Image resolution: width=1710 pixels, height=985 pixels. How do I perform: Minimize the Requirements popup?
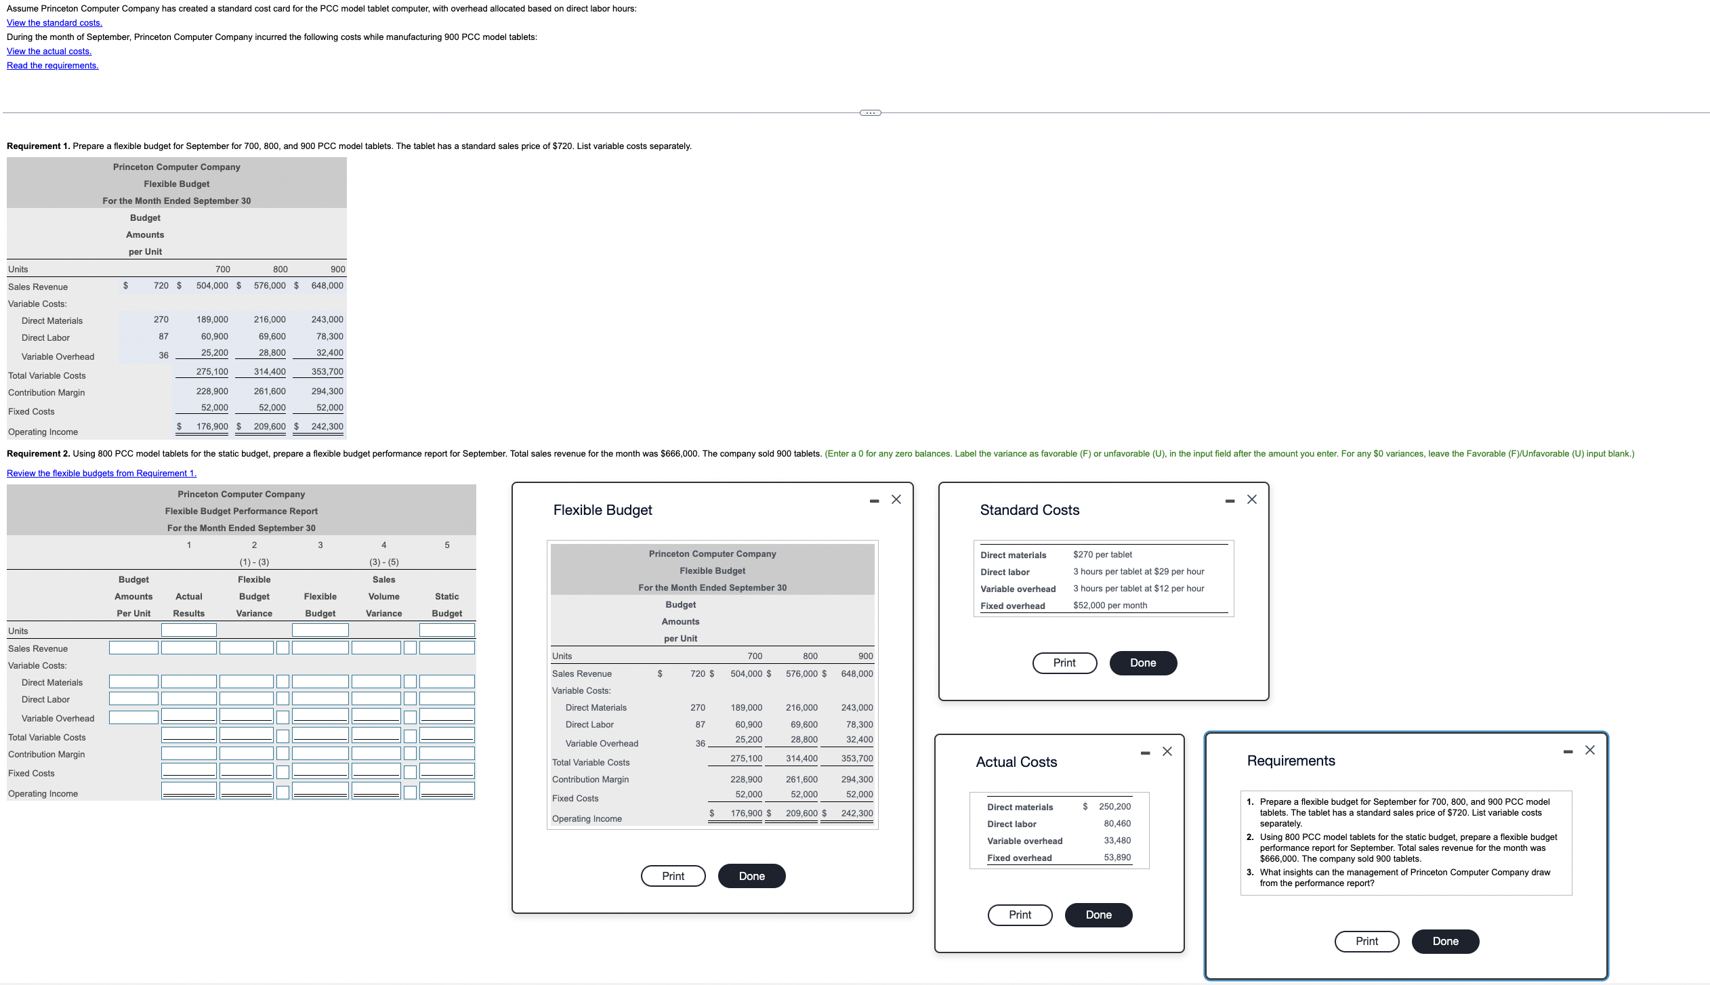tap(1568, 751)
